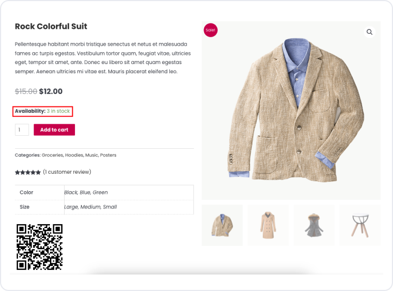This screenshot has width=393, height=291.
Task: Open the Groceries category link
Action: tap(52, 155)
